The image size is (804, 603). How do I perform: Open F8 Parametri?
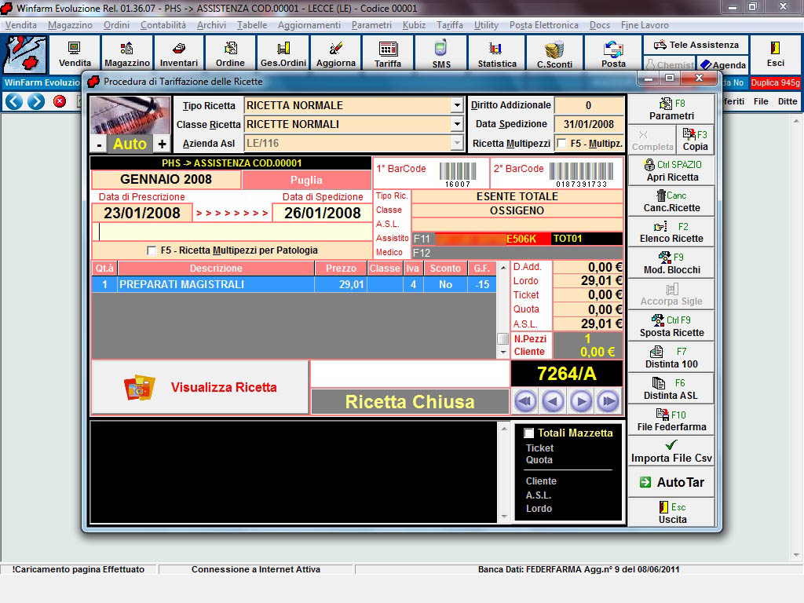[x=671, y=109]
